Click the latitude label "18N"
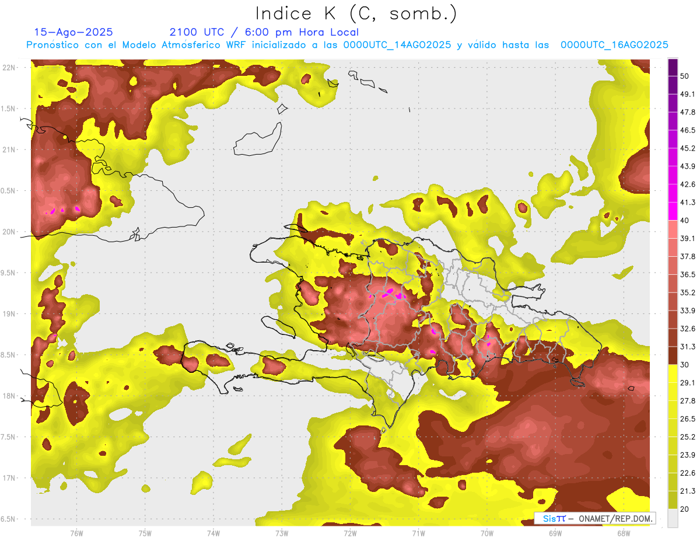This screenshot has height=541, width=700. [x=8, y=396]
